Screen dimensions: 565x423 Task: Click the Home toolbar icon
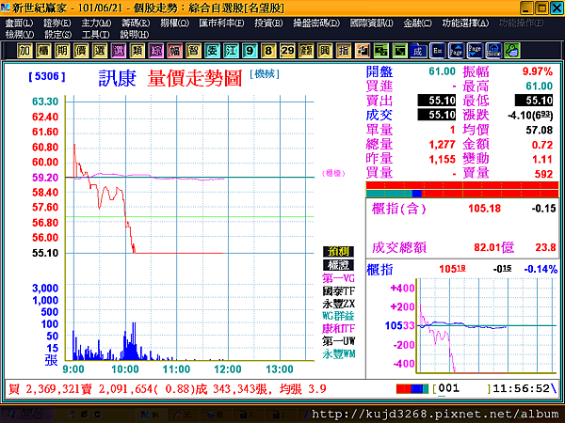(x=493, y=51)
